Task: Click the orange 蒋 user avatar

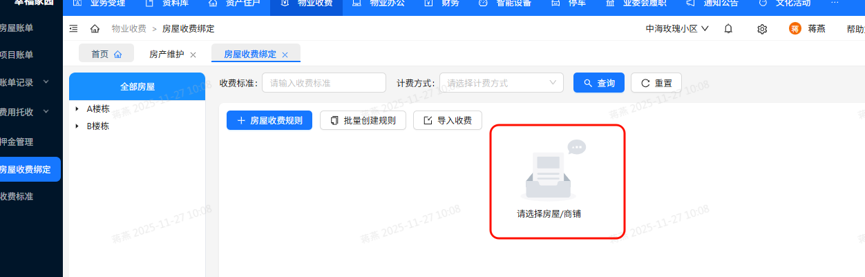Action: 795,29
